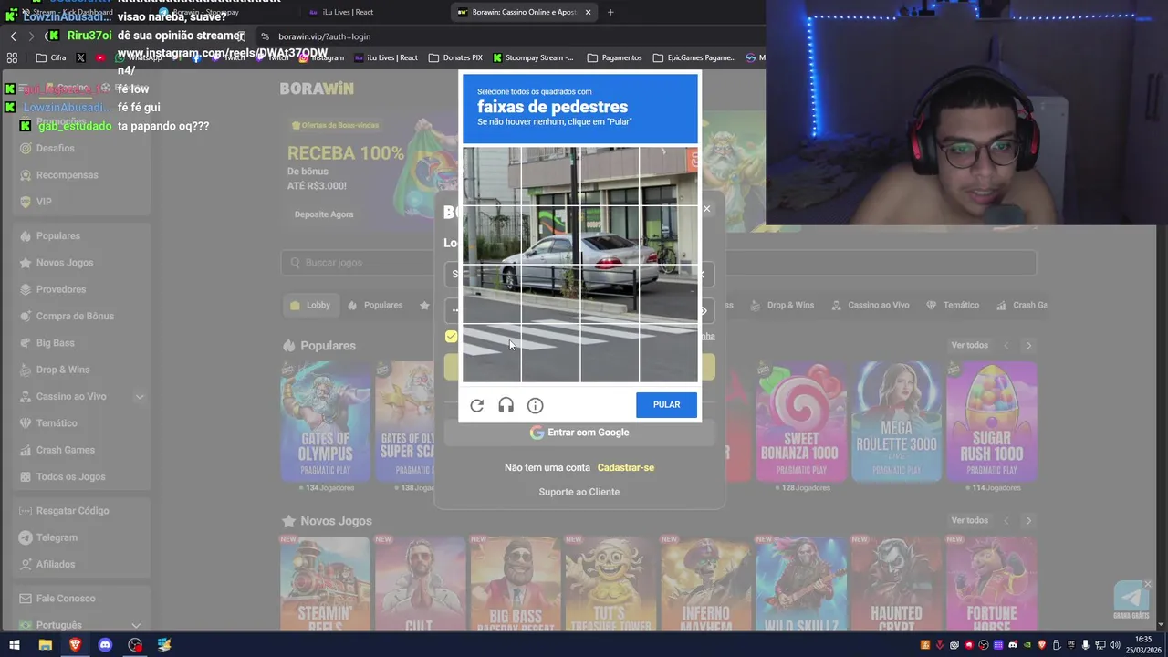
Task: Open Discord from the taskbar
Action: point(105,645)
